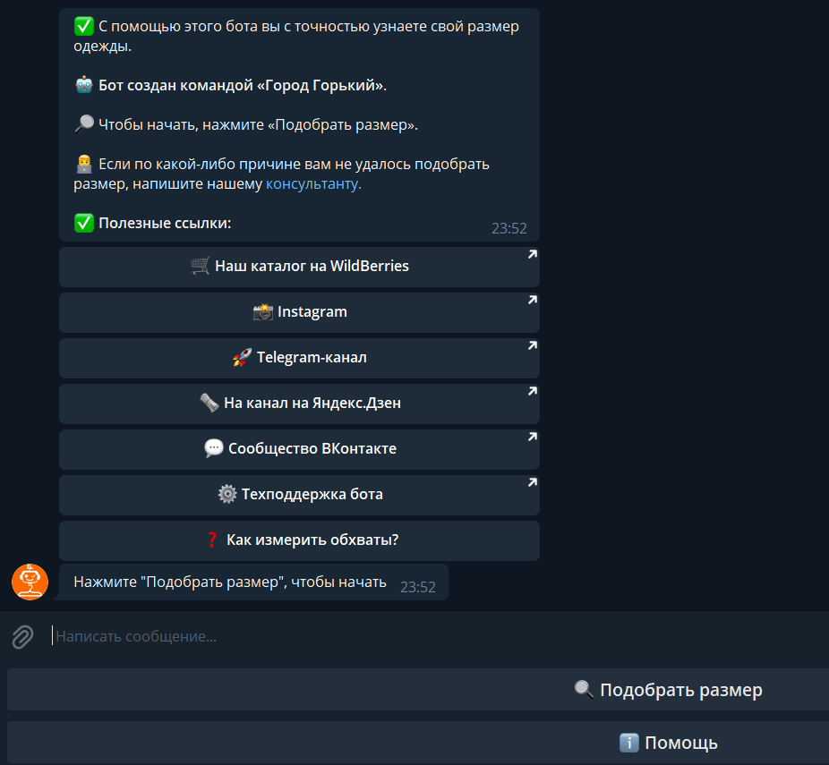Click the 23:52 timestamp beside Полезные ссылки

509,228
